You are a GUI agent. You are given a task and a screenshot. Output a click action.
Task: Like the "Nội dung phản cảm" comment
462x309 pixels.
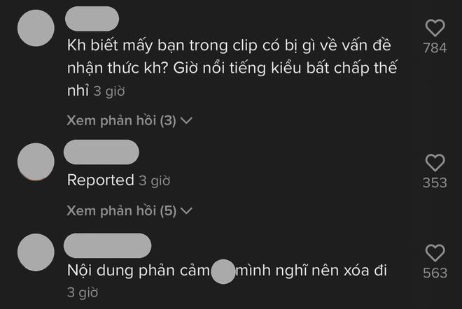435,253
